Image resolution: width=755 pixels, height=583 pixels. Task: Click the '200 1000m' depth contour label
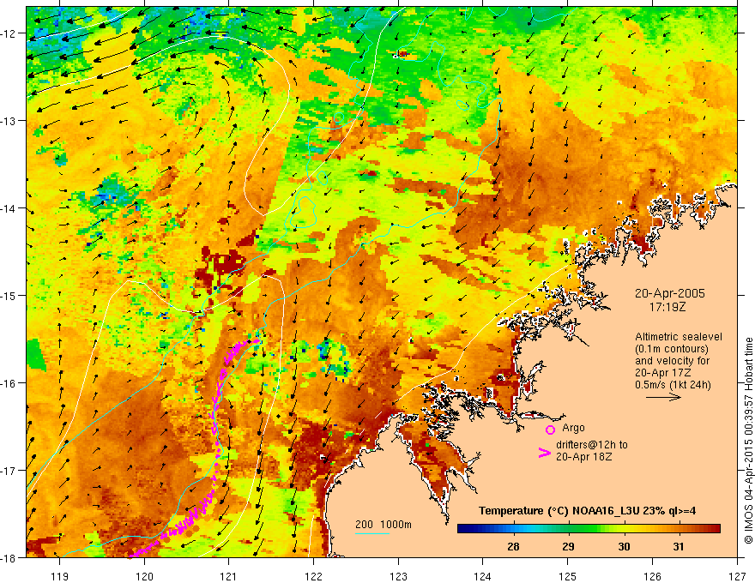(x=384, y=525)
